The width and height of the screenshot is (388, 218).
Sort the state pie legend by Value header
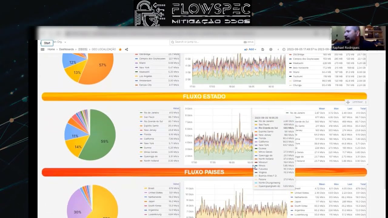click(176, 108)
